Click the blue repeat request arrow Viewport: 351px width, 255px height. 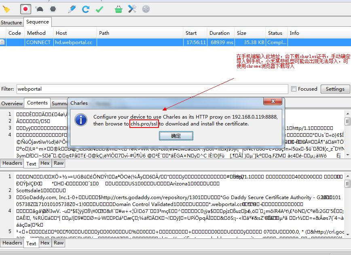(x=85, y=9)
